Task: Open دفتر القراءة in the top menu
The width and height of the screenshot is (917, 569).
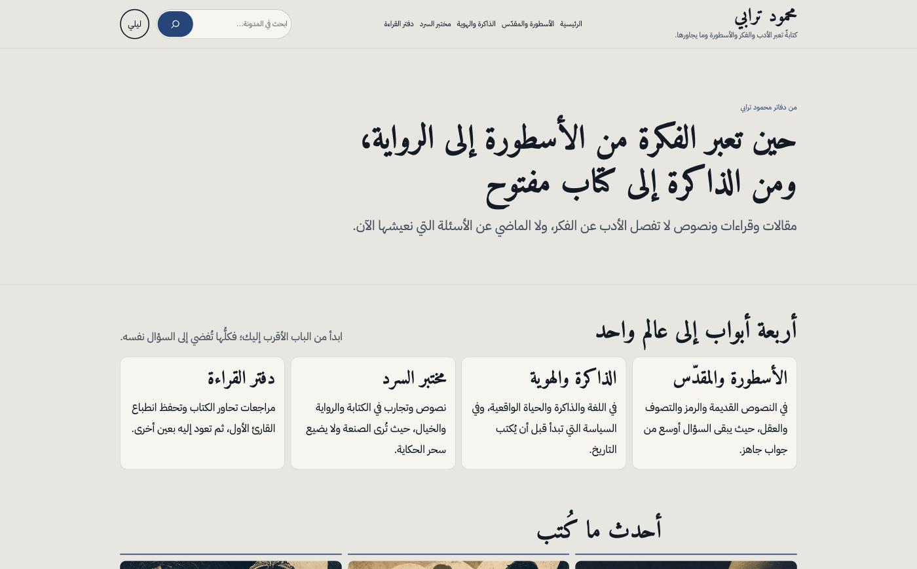Action: click(399, 24)
